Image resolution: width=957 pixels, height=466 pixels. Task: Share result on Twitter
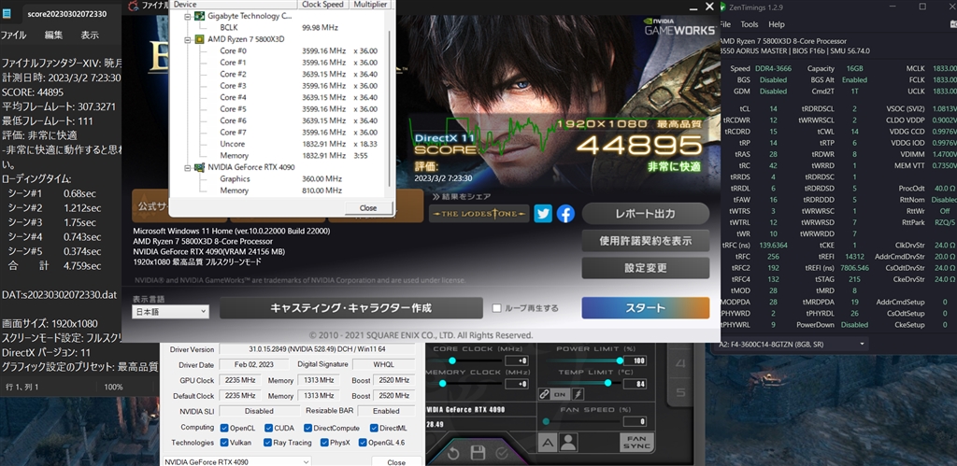point(543,214)
